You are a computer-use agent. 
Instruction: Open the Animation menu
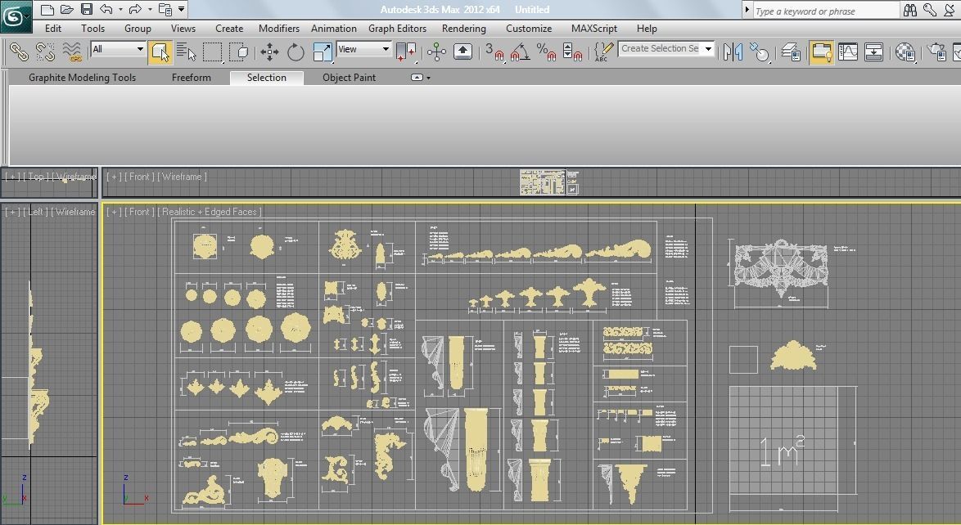tap(333, 28)
